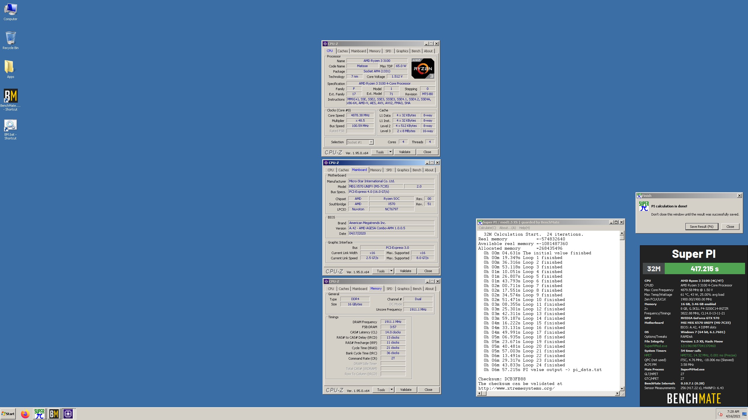Click the Firefox icon in taskbar
Screen dimensions: 748x420
(25, 414)
